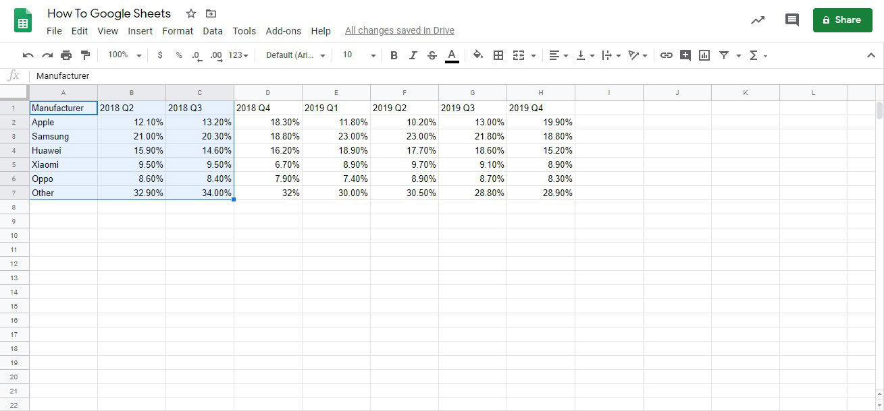Click the Insert chart icon
This screenshot has height=411, width=884.
(x=704, y=55)
